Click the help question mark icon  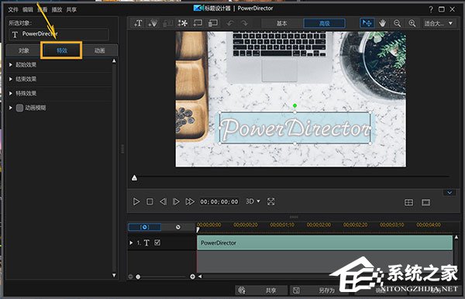pyautogui.click(x=431, y=9)
